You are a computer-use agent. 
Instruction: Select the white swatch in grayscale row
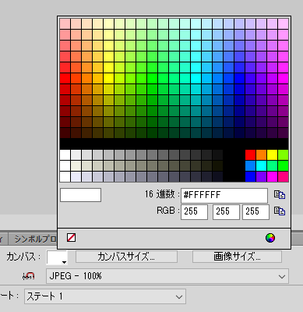tap(65, 154)
